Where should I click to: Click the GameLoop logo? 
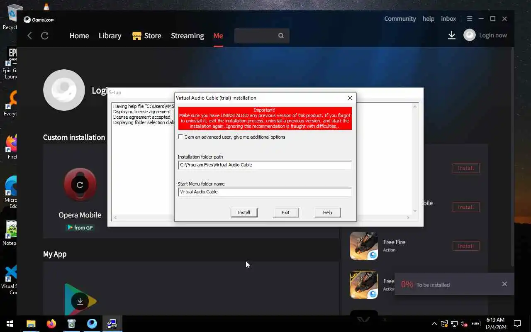[39, 20]
